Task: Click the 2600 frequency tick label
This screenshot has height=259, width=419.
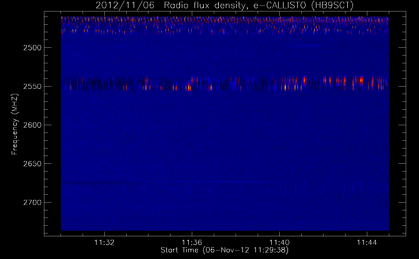Action: [x=32, y=125]
